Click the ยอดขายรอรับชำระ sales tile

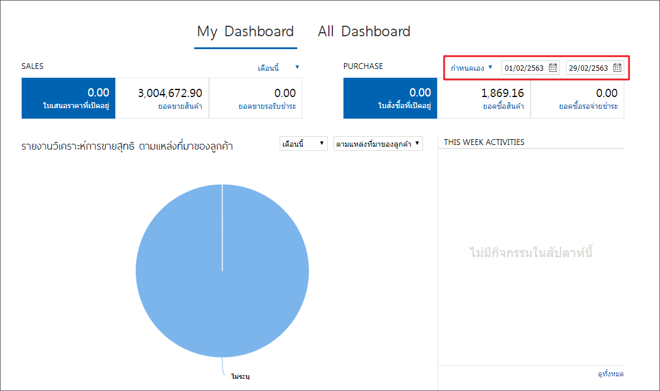[256, 98]
